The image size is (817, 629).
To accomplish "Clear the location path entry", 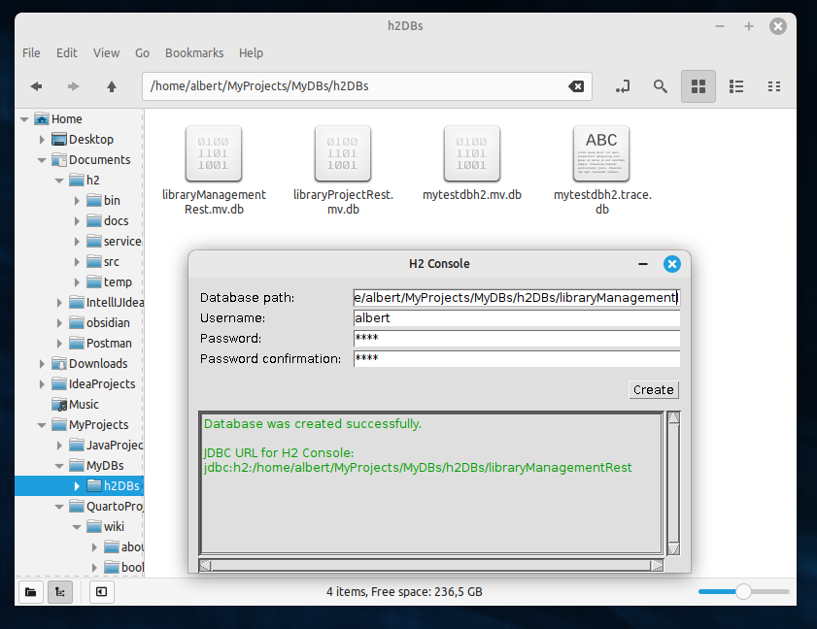I will tap(576, 86).
